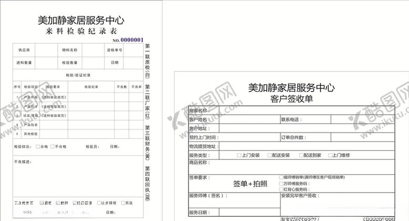Click the 供应商 label cell
This screenshot has height=221, width=409.
tap(24, 50)
